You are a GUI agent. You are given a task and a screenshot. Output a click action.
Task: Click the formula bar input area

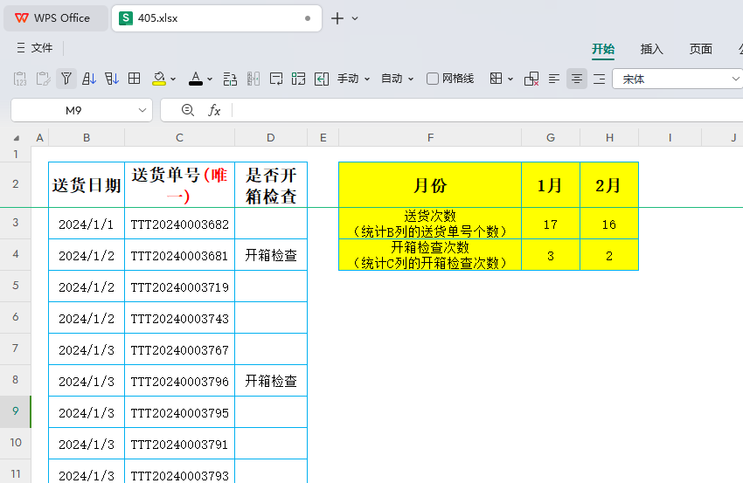click(487, 110)
